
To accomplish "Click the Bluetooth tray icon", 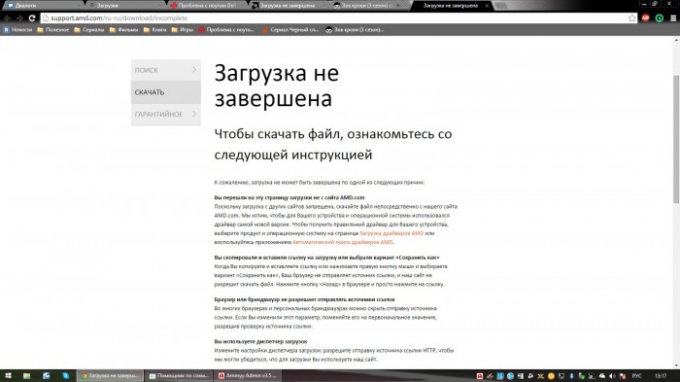I will click(571, 376).
